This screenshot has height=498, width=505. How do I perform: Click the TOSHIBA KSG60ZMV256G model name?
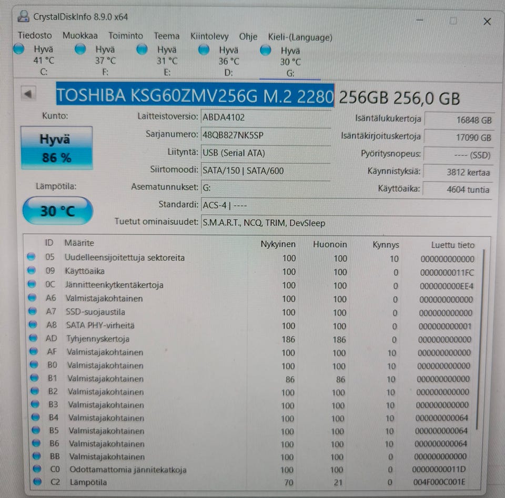pos(195,95)
